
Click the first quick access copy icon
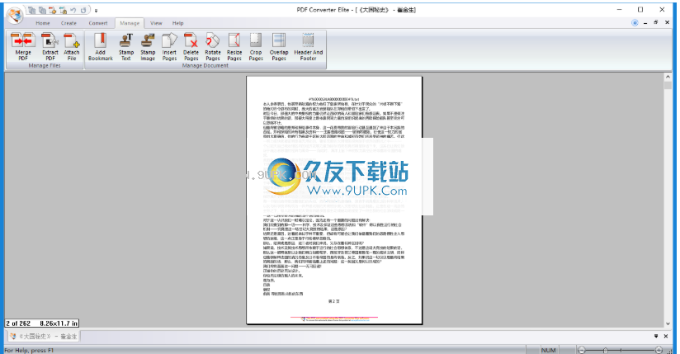(32, 10)
